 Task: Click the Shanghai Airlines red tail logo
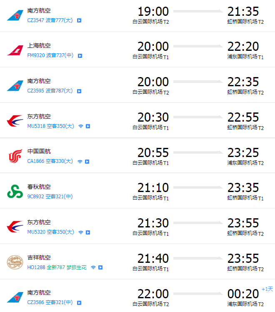tap(15, 50)
